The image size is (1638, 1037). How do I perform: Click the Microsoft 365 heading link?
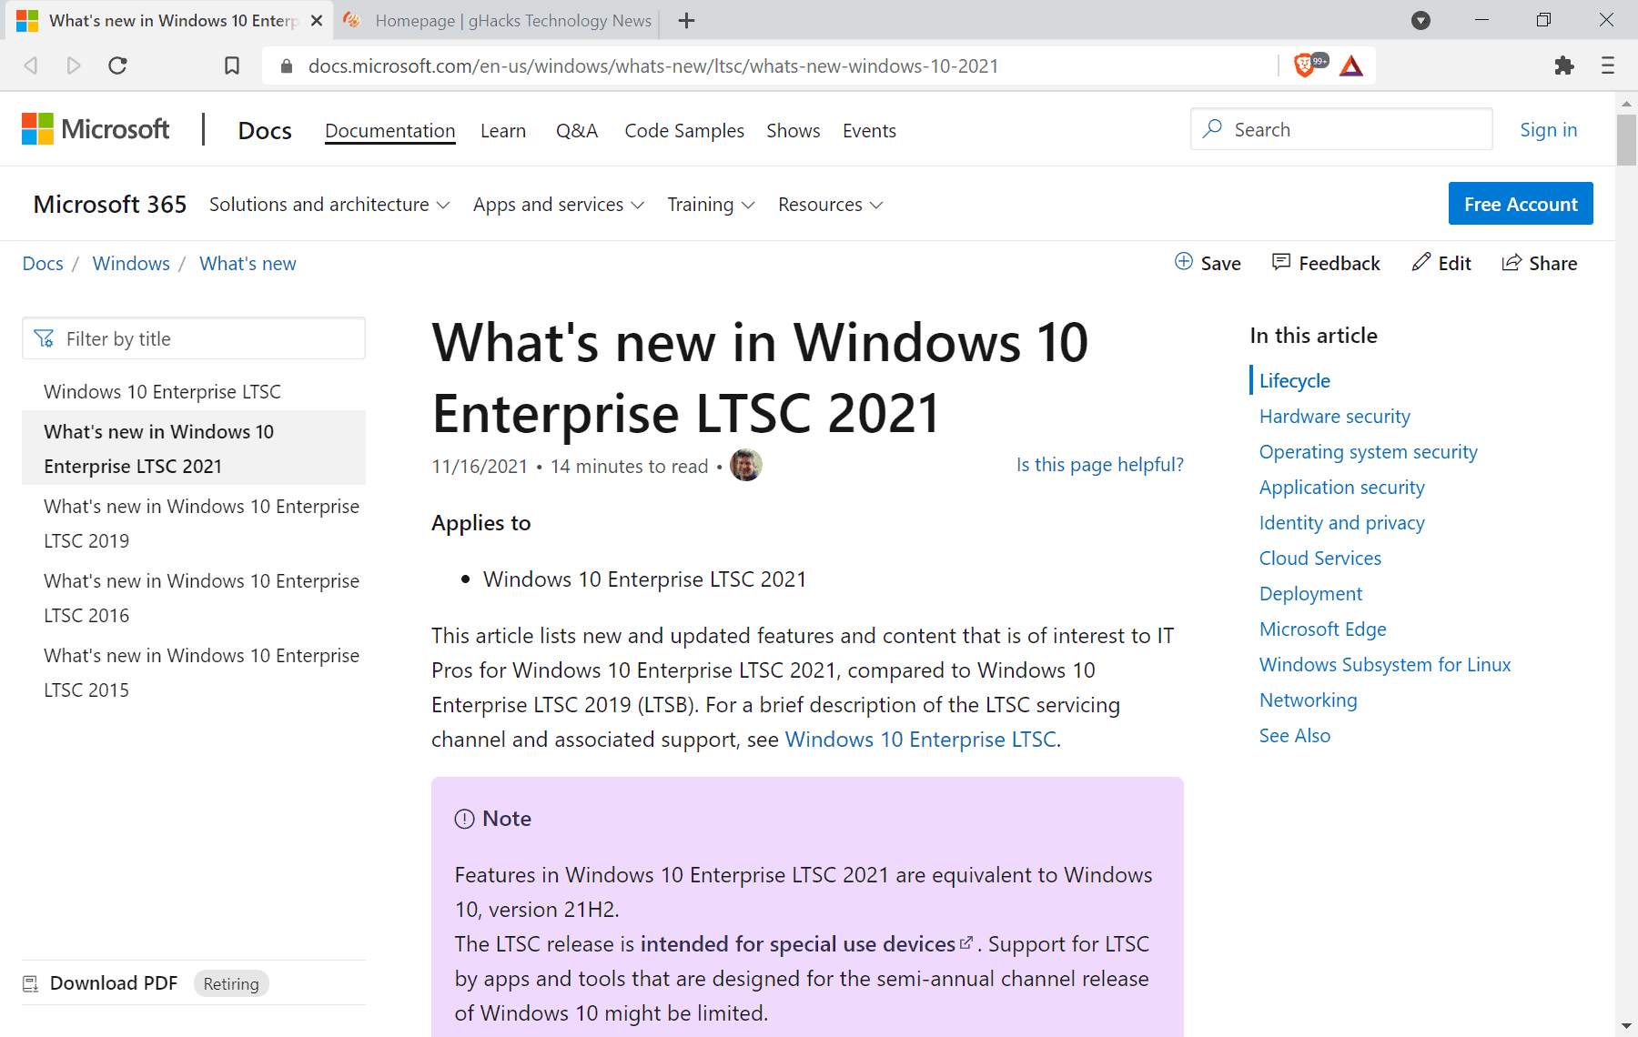[110, 204]
